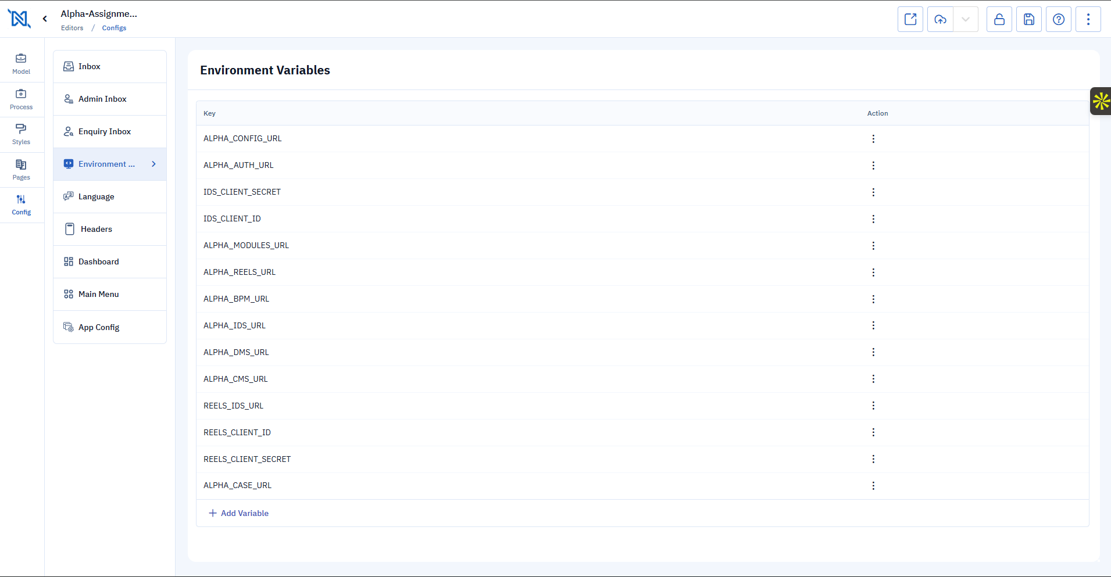Expand the publish dropdown arrow
Viewport: 1111px width, 577px height.
tap(966, 19)
